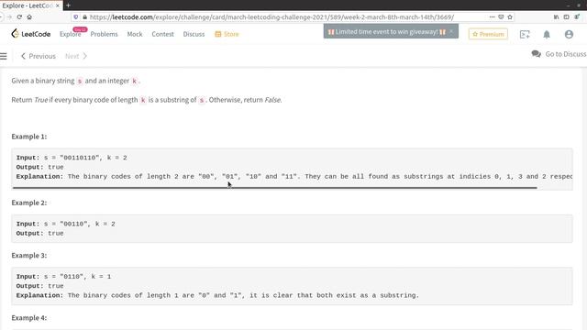Bookmark this page with star icon

point(510,16)
